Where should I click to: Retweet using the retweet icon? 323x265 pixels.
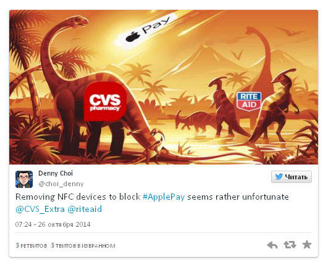pos(290,245)
